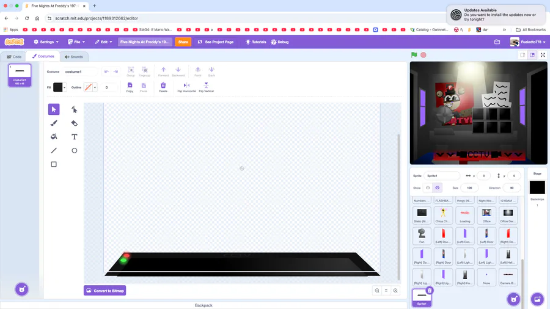The image size is (550, 309).
Task: Reset the canvas zoom
Action: pos(386,291)
